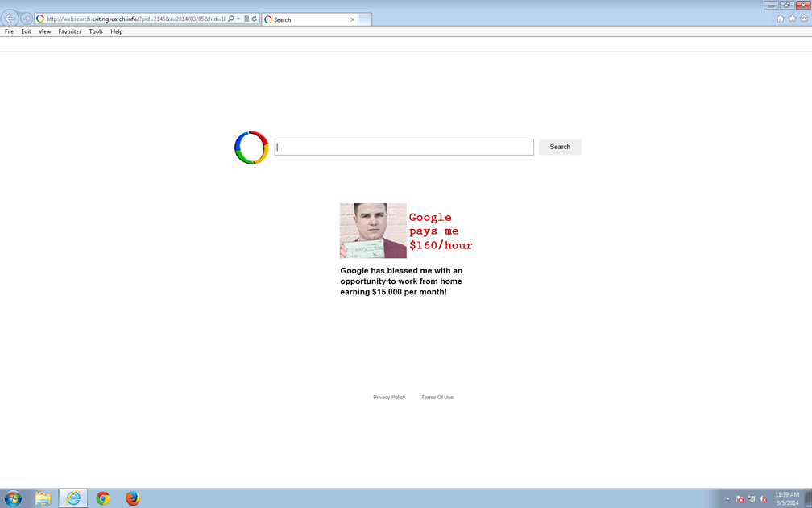Launch Firefox from the taskbar
Image resolution: width=812 pixels, height=508 pixels.
[x=133, y=498]
